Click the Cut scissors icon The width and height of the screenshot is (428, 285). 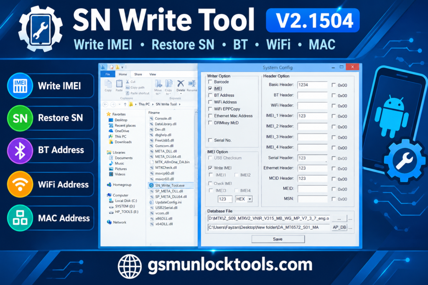(x=127, y=81)
